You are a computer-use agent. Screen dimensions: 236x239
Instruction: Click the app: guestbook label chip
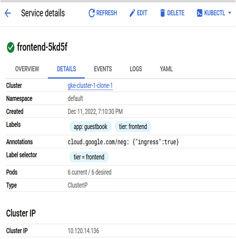pyautogui.click(x=90, y=127)
